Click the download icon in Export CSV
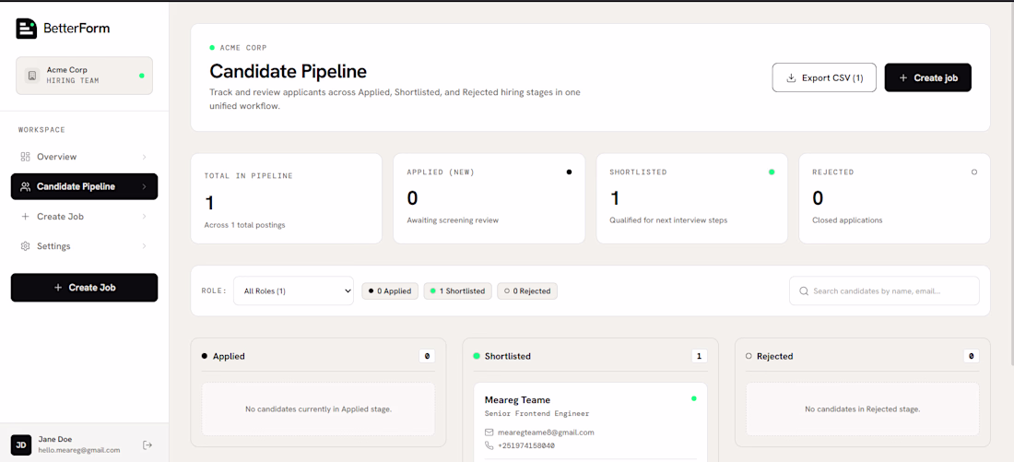The height and width of the screenshot is (462, 1014). (790, 77)
